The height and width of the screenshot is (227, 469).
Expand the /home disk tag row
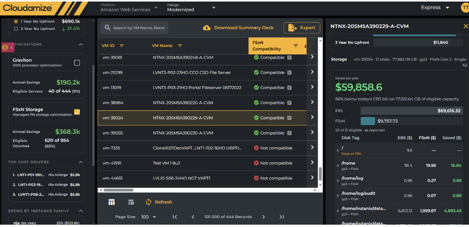(338, 166)
